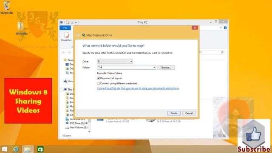Minimize the This PC window
The width and height of the screenshot is (272, 153).
click(210, 22)
